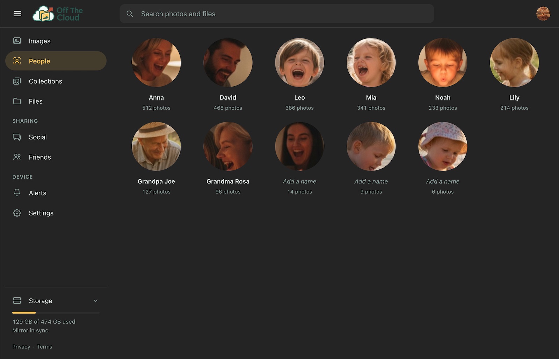Open Grandpa Joe's face thumbnail
Screen dimensions: 559x359
156,146
